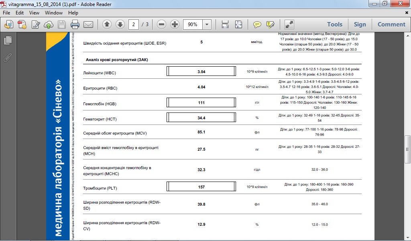This screenshot has height=241, width=411.
Task: Select the Highlight text tool
Action: click(270, 25)
